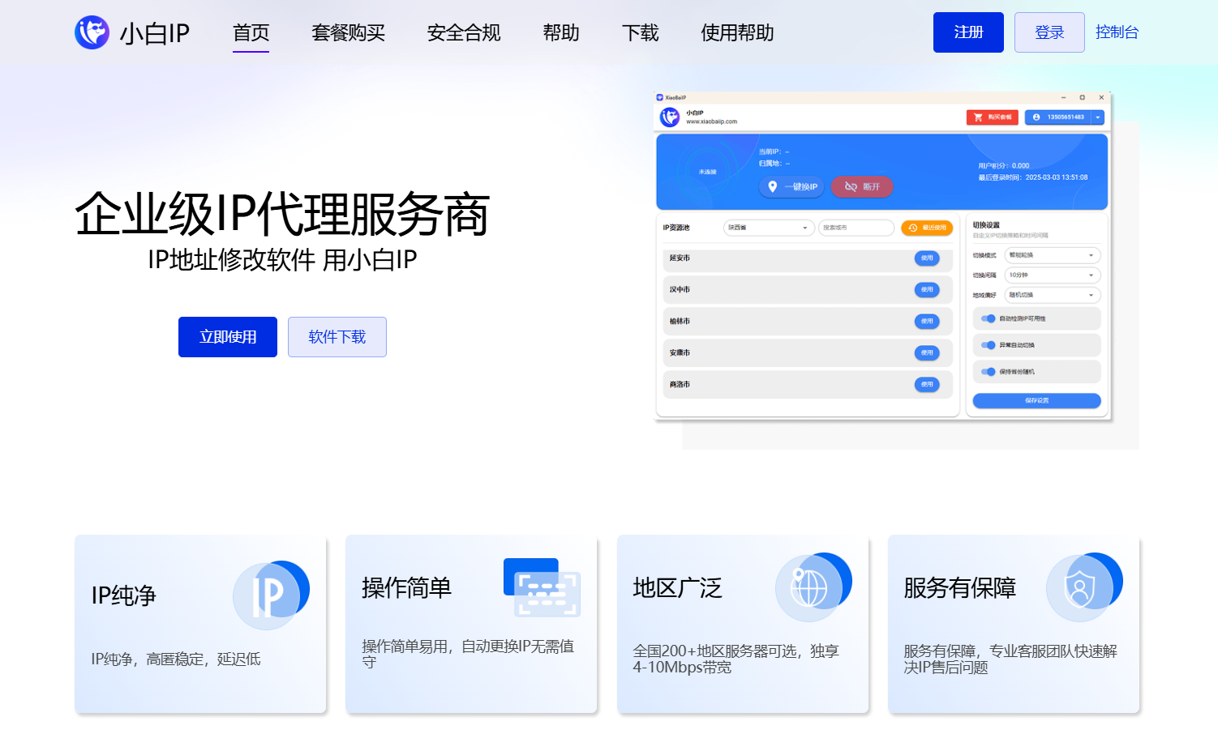Click 使用 button for 延安市
This screenshot has width=1218, height=734.
click(927, 258)
